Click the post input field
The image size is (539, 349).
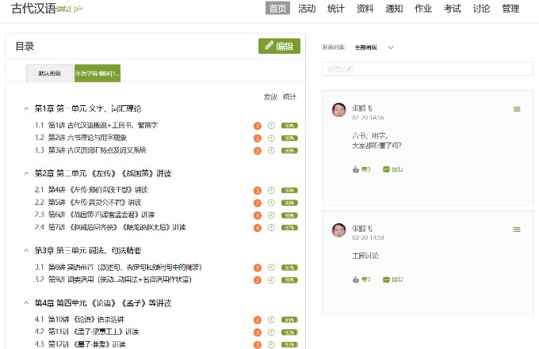pyautogui.click(x=427, y=69)
